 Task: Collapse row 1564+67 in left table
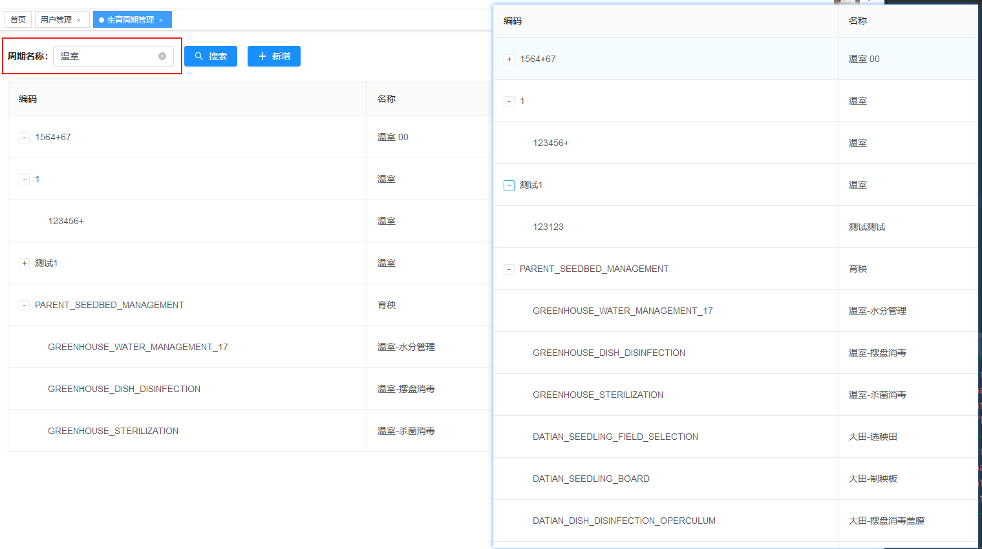point(24,138)
